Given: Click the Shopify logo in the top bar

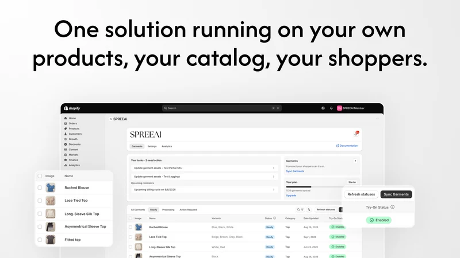Looking at the screenshot, I should 72,108.
